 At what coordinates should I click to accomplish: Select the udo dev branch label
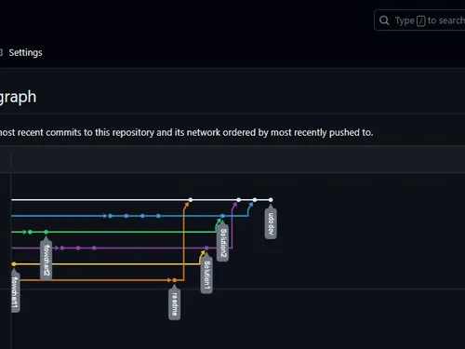point(271,223)
